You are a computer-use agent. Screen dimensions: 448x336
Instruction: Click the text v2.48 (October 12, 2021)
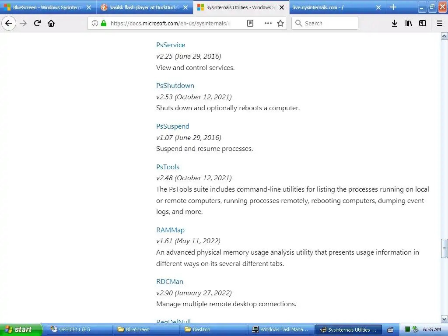tap(194, 178)
